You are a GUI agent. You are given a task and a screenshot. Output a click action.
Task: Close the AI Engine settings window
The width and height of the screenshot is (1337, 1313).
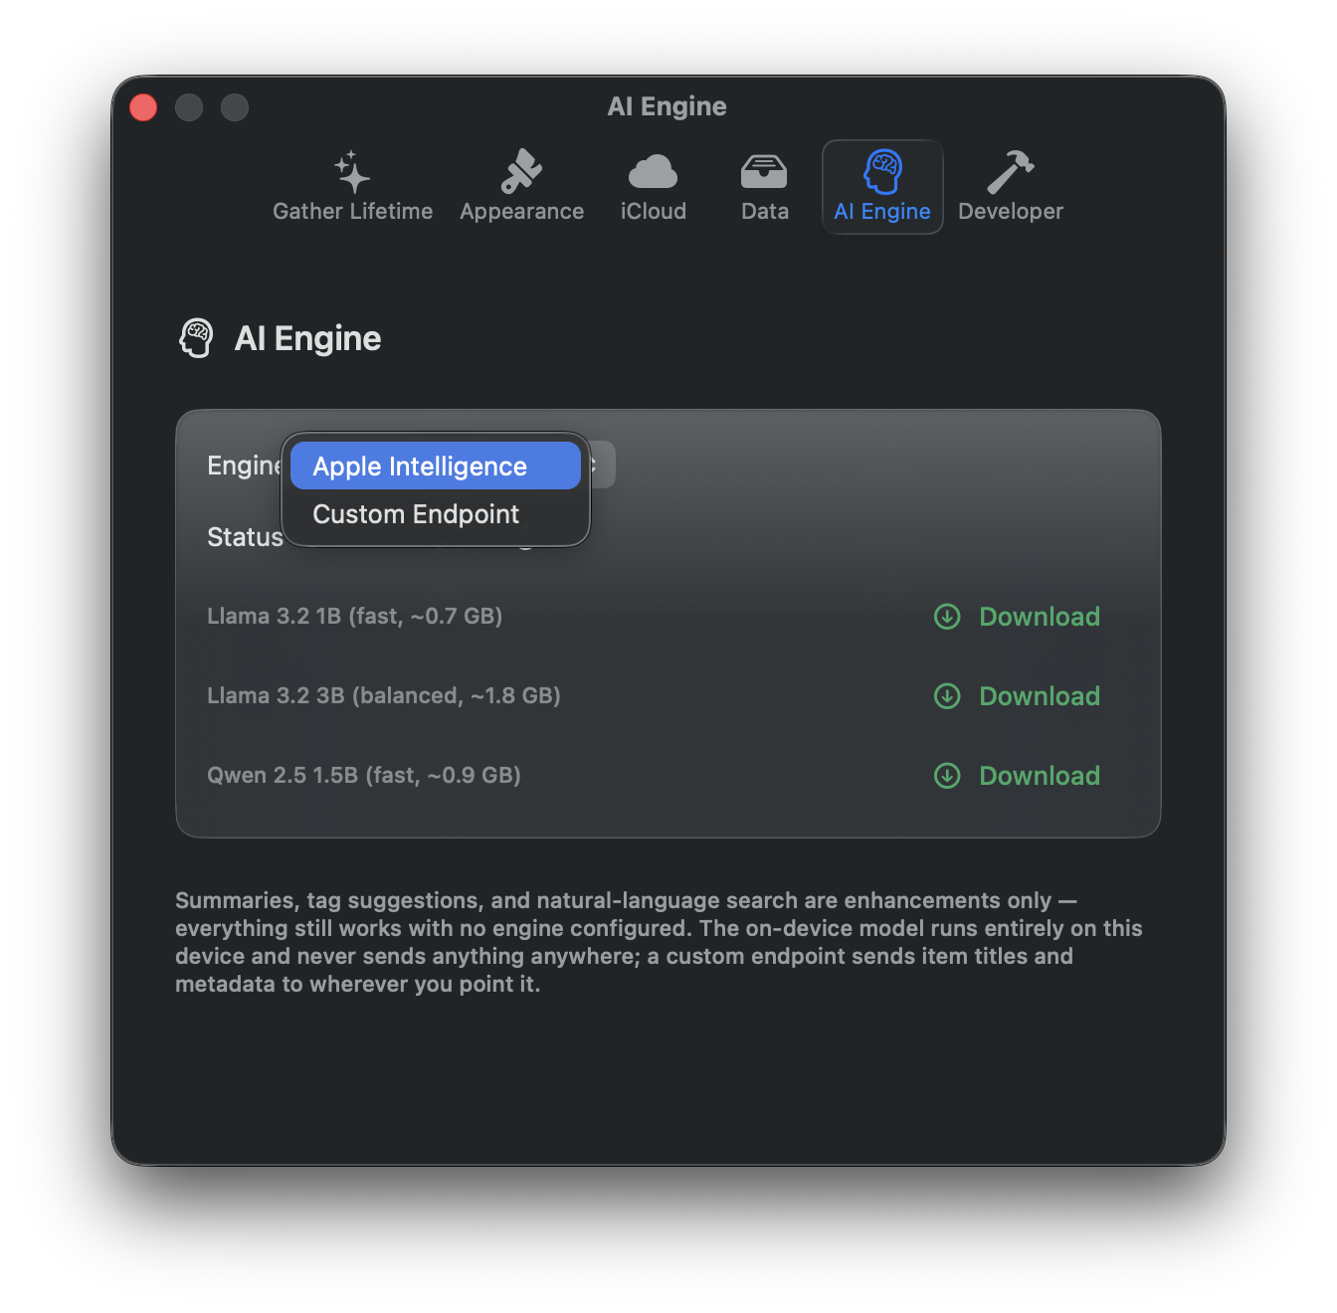[143, 107]
